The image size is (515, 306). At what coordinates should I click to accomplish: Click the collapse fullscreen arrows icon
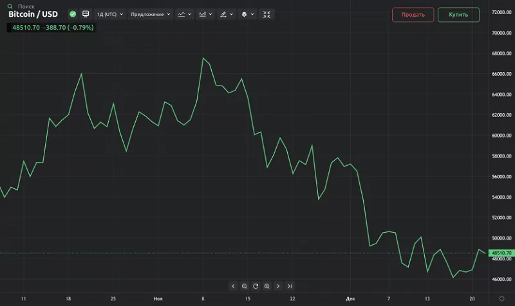pyautogui.click(x=267, y=14)
